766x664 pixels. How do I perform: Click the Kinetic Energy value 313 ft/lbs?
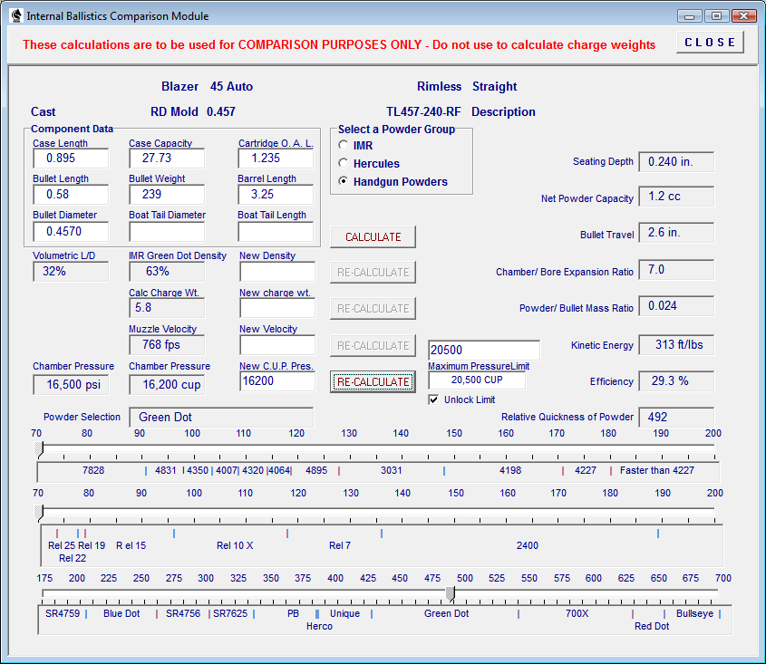click(676, 345)
